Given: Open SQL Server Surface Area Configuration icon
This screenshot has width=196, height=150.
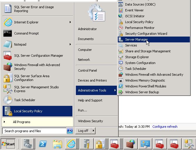Looking at the screenshot, I should pos(8,78).
